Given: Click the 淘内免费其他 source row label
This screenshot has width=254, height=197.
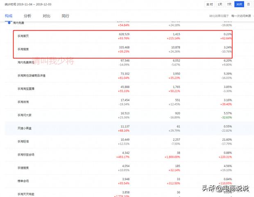Looking at the screenshot, I should 26,62.
